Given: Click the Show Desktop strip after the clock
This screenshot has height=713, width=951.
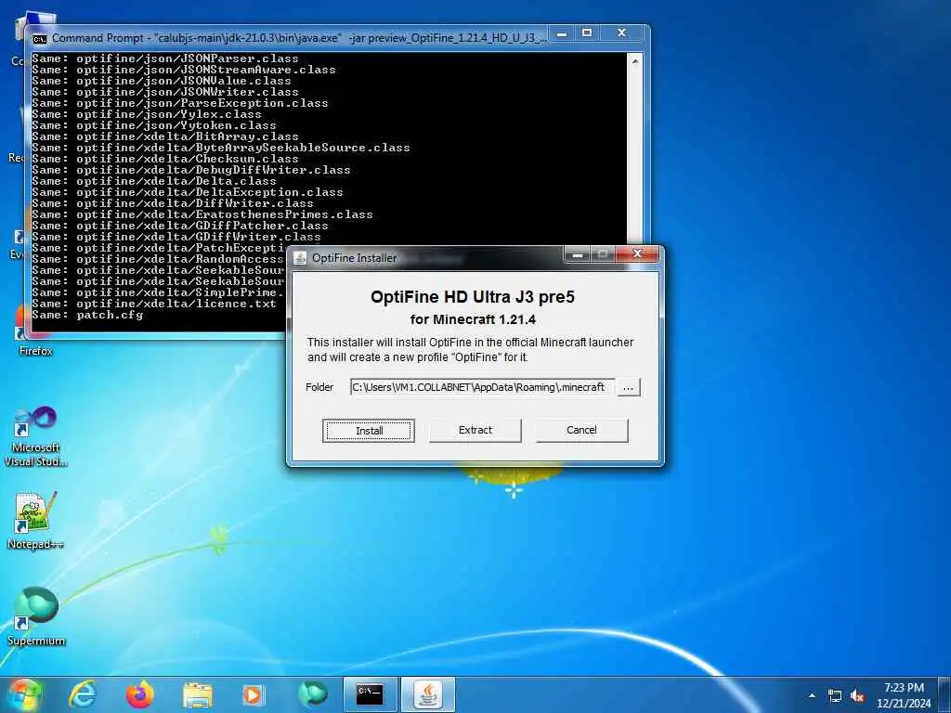Looking at the screenshot, I should (944, 694).
